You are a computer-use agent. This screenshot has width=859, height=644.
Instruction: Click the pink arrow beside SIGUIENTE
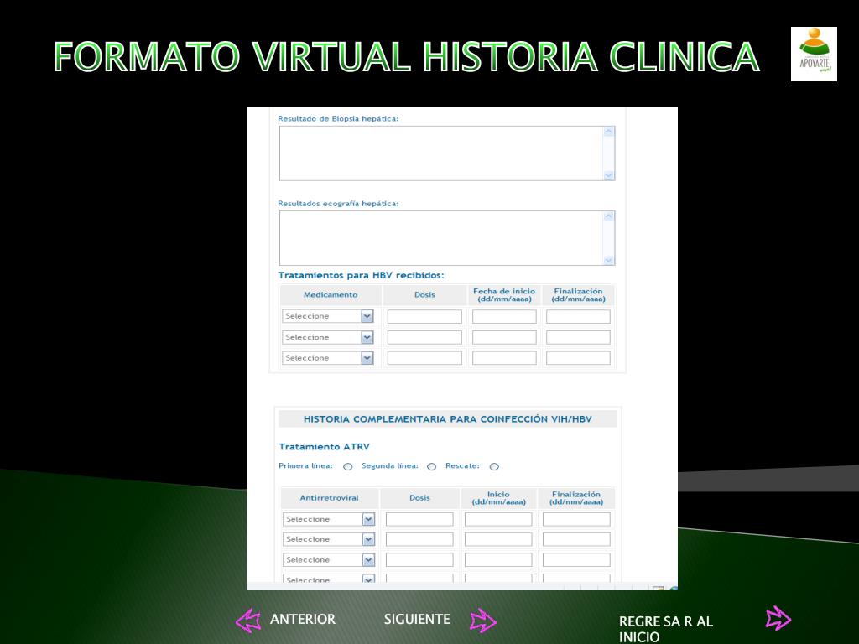click(483, 621)
